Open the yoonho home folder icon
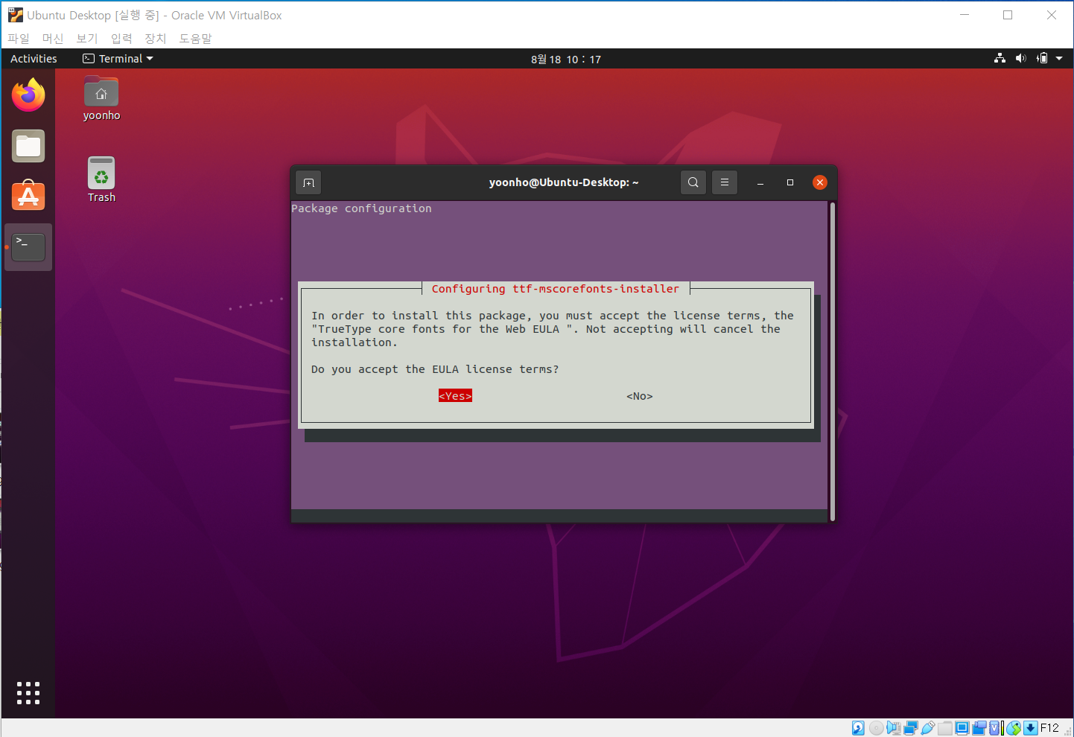 [x=101, y=98]
